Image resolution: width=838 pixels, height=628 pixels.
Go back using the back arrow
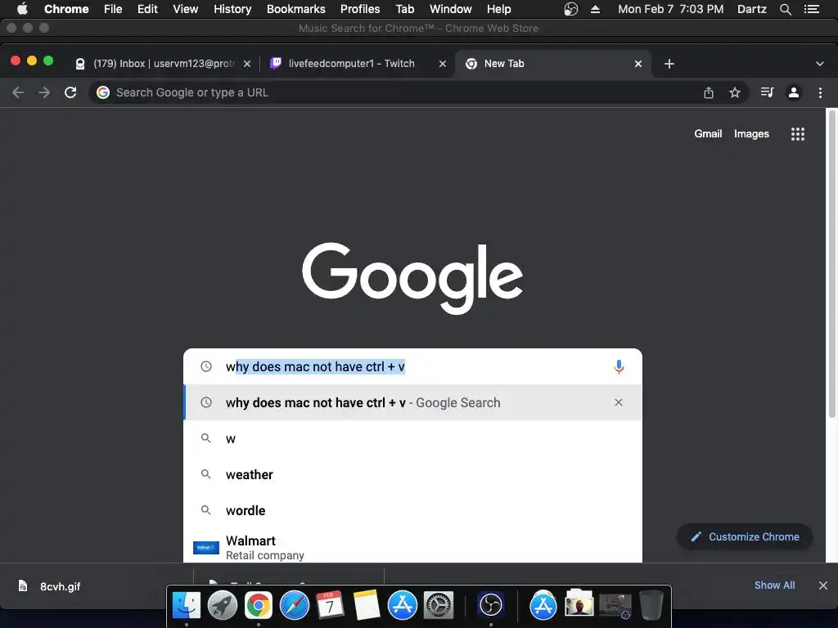(18, 92)
